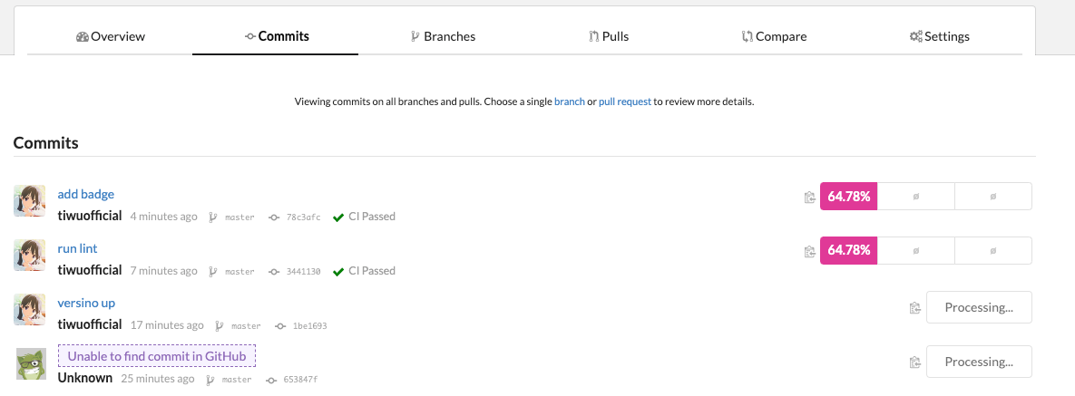Follow the 'branch' link in the notice
Viewport: 1075px width, 396px height.
[570, 101]
